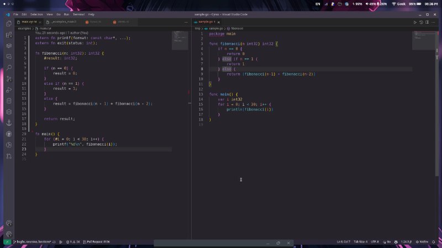
Task: Open the EN keyboard layout indicator
Action: coord(318,4)
